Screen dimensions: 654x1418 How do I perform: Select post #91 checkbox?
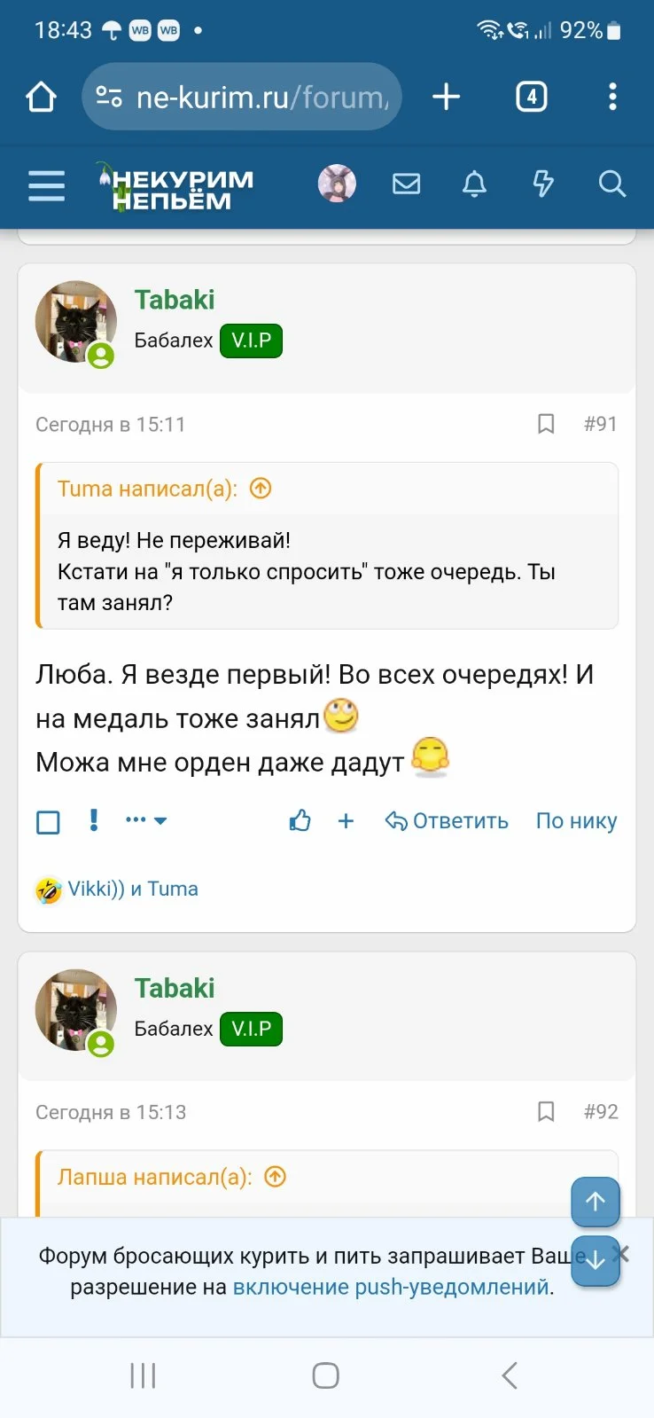click(x=48, y=822)
